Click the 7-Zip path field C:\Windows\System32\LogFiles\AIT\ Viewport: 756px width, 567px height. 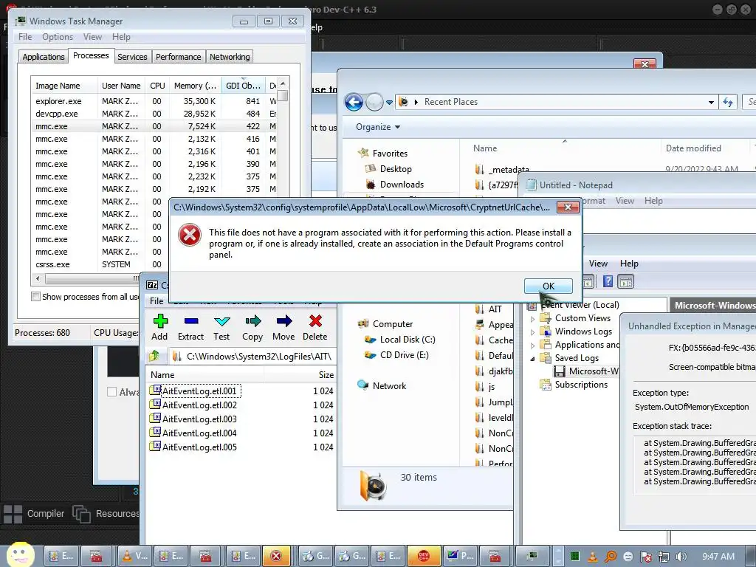[x=251, y=357]
